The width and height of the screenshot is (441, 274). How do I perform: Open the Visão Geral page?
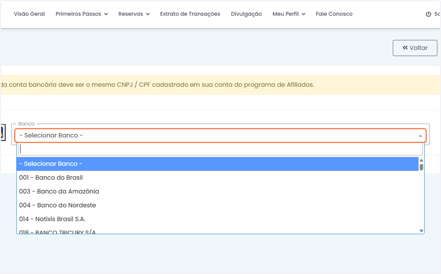click(29, 14)
